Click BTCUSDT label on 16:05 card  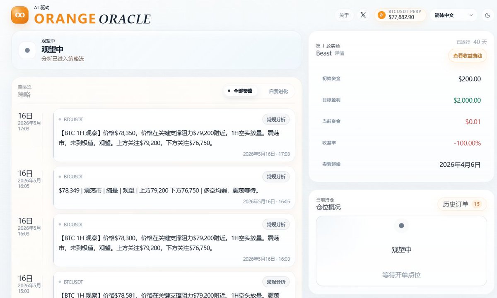point(73,177)
